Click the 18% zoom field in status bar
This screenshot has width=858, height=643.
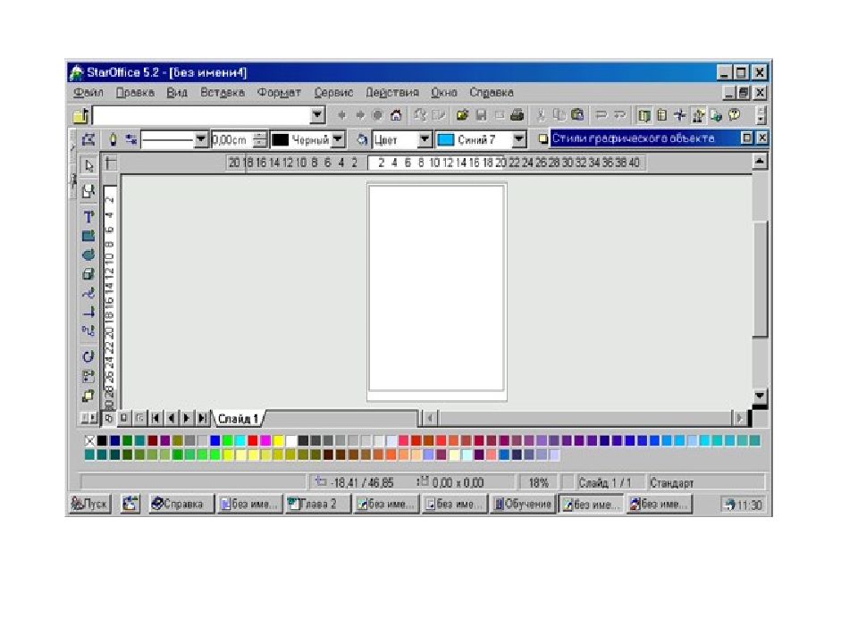(x=538, y=483)
